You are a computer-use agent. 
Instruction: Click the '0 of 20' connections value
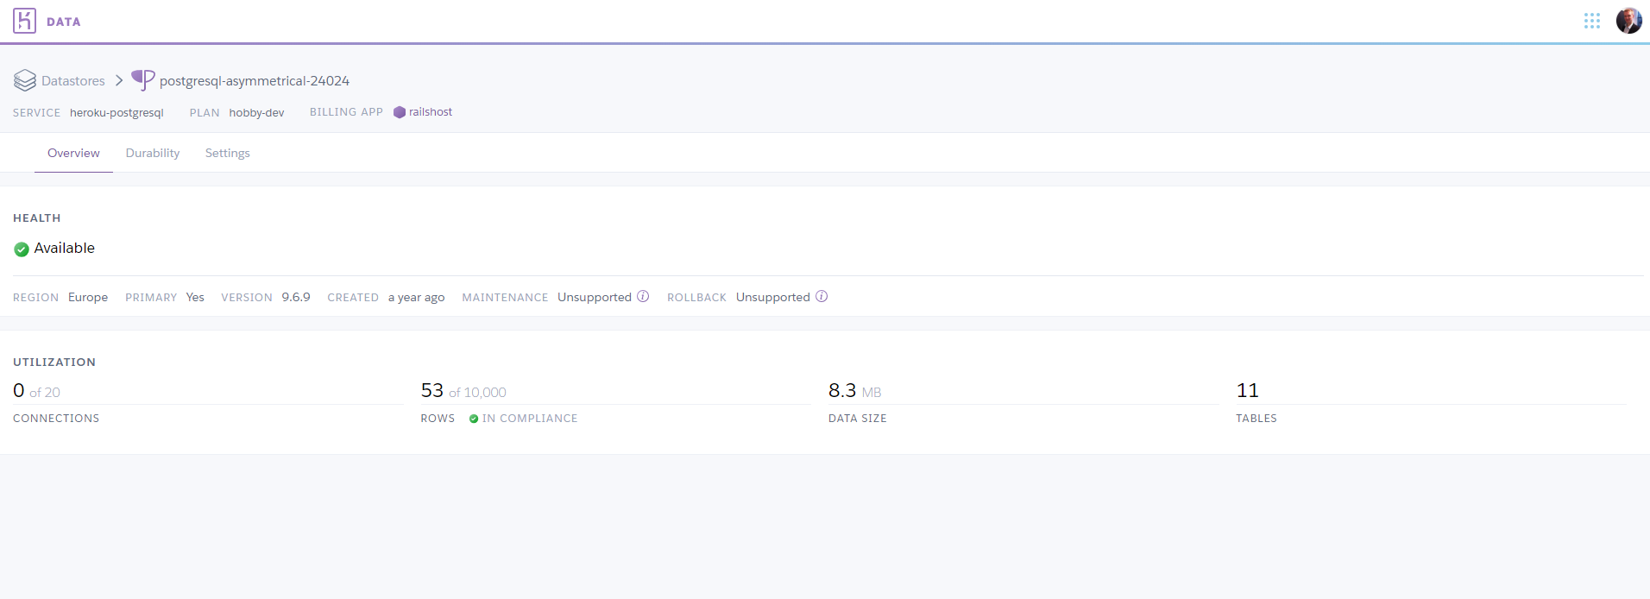pyautogui.click(x=36, y=391)
